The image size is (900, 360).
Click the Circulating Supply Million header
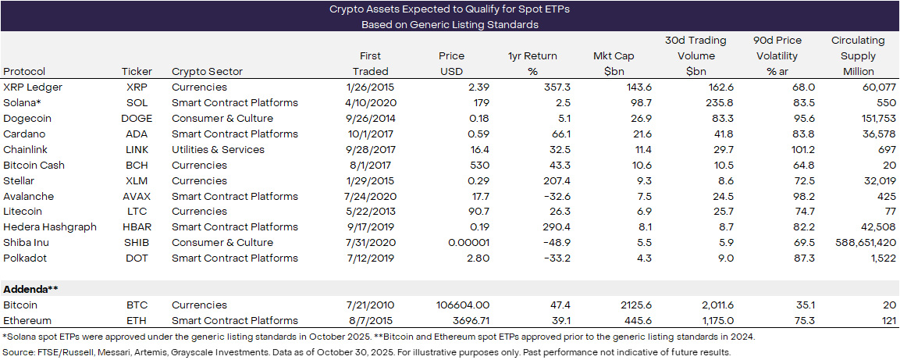[x=858, y=55]
